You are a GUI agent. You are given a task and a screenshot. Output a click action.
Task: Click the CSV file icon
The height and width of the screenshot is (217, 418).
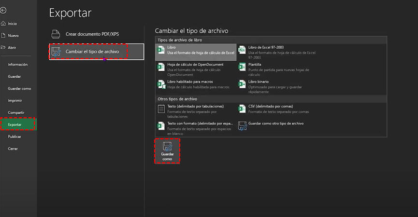242,109
